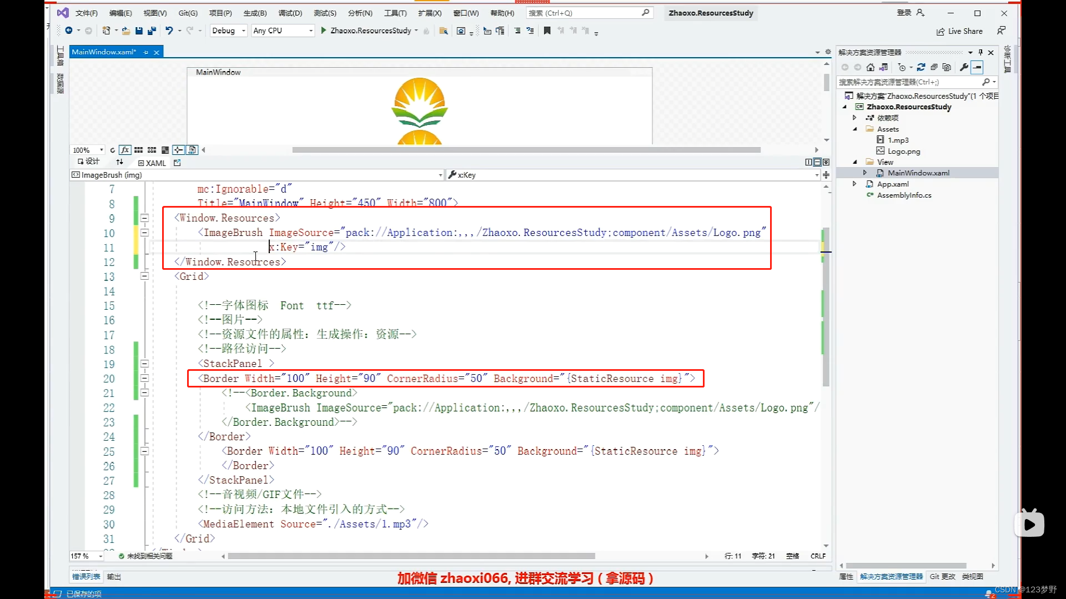Open the 调试(D) menu

click(x=290, y=13)
